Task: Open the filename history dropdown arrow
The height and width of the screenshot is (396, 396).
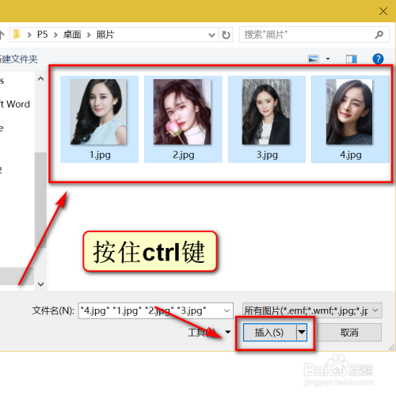Action: point(227,310)
